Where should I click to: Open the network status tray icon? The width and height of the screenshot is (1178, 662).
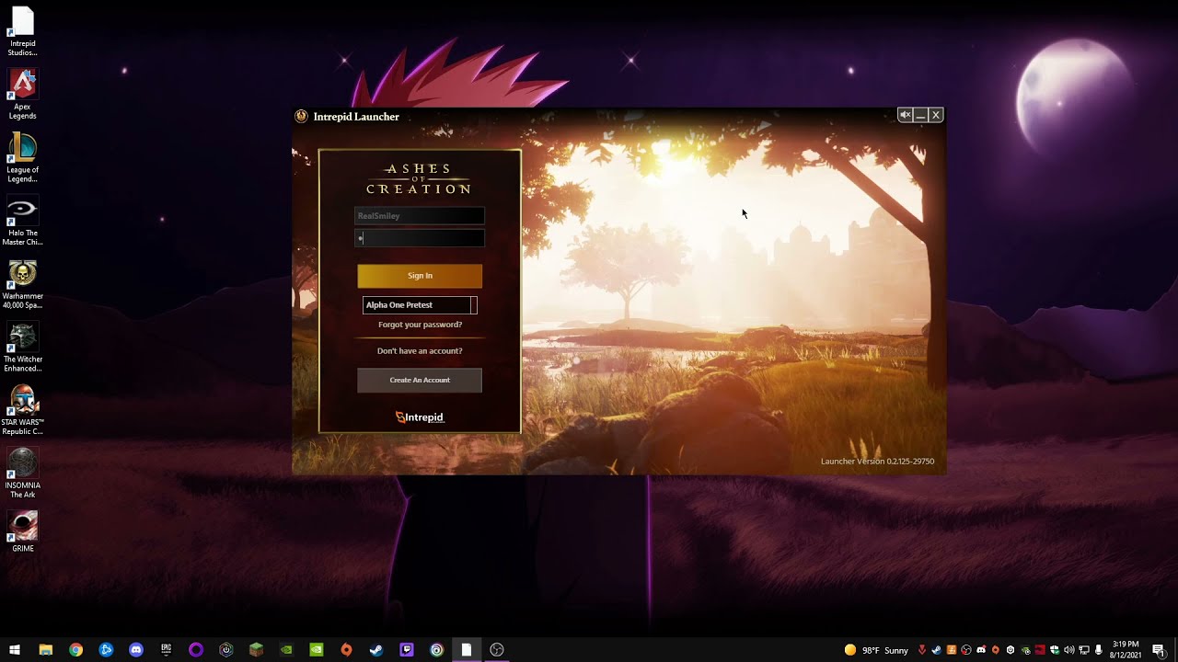click(x=1083, y=650)
